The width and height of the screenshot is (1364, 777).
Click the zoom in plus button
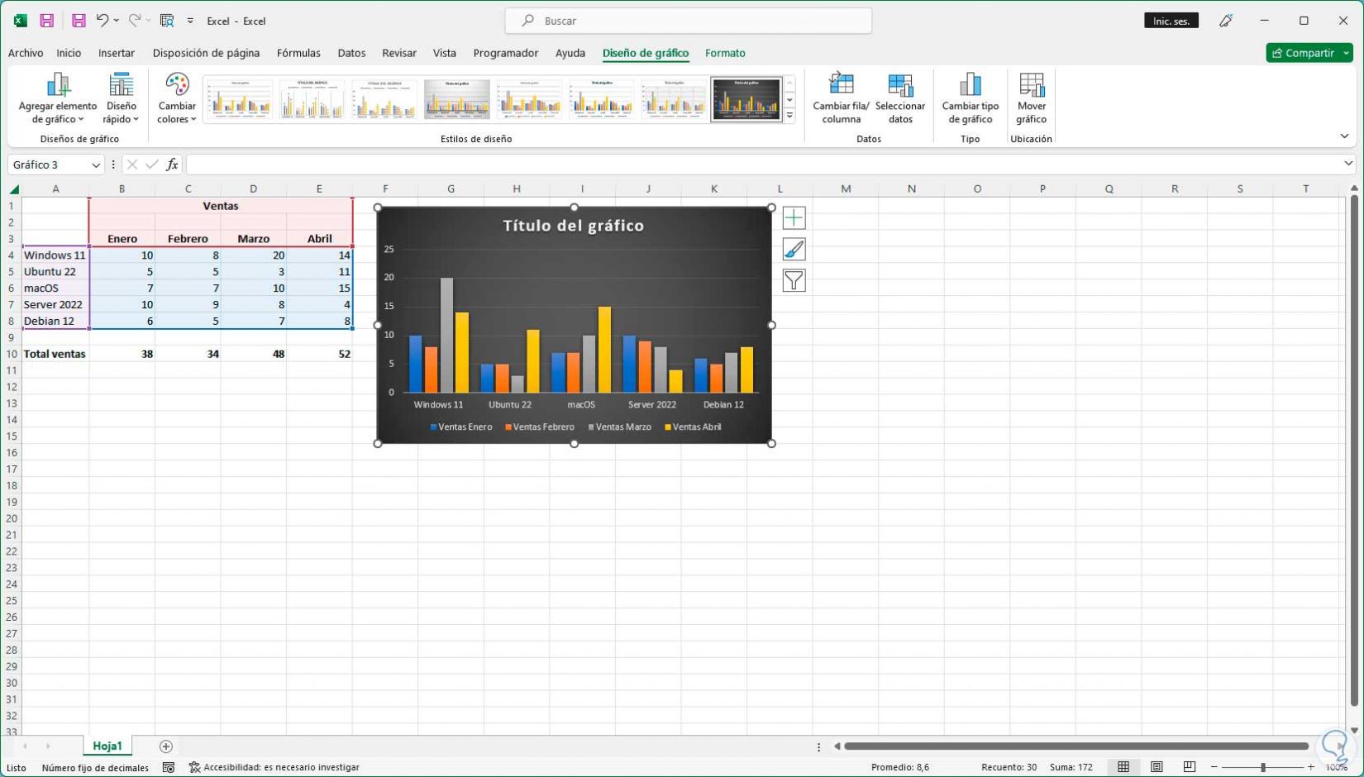[x=1311, y=767]
